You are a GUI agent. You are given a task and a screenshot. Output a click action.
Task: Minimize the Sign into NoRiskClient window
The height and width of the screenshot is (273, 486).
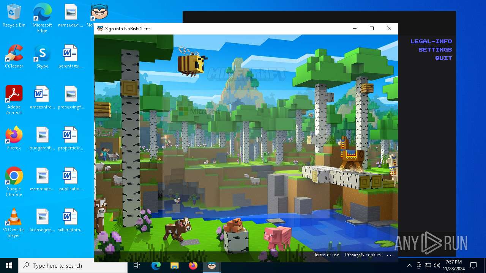[x=354, y=28]
